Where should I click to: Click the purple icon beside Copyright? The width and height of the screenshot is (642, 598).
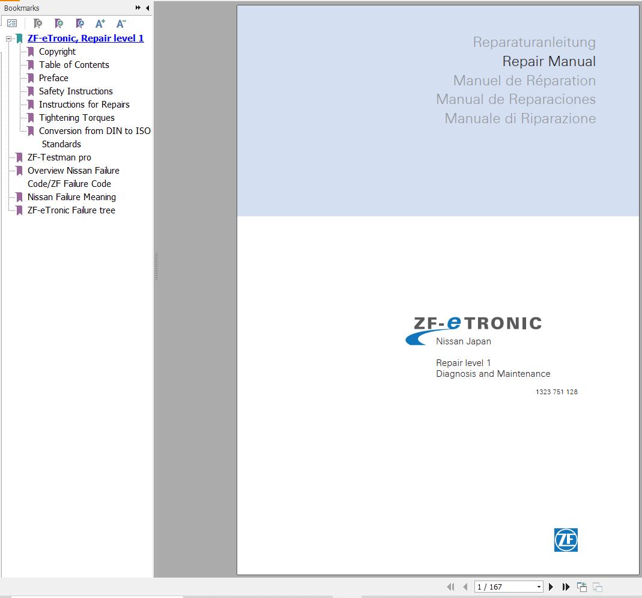(31, 52)
